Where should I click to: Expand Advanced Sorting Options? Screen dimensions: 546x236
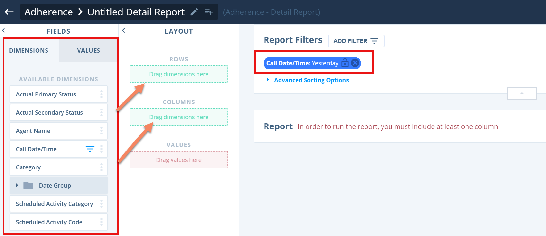click(x=311, y=80)
